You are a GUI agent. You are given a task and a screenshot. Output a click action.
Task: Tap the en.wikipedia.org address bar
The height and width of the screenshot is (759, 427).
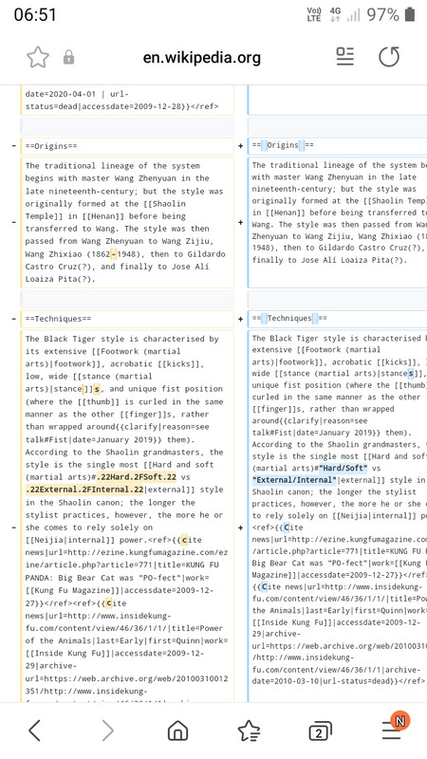pos(202,58)
